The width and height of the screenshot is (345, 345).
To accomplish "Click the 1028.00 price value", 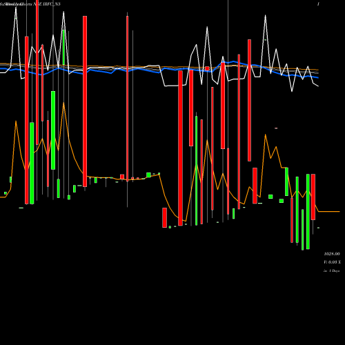I will click(332, 254).
